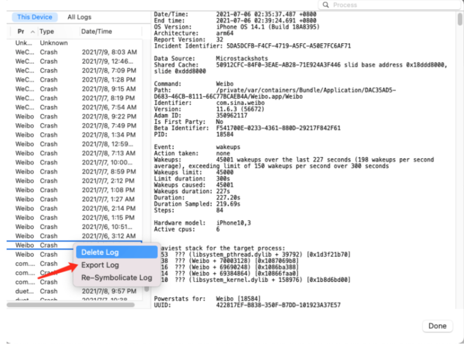The image size is (464, 344).
Task: Select WeC crash from 2021/7/6, 7:54 AM
Action: click(74, 107)
